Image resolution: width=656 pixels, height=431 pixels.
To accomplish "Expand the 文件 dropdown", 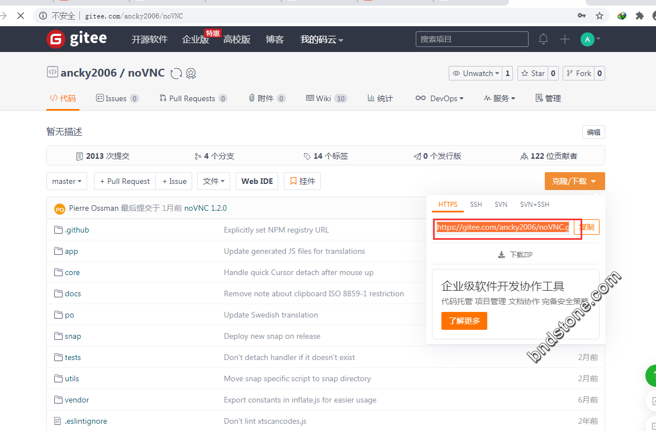I will [214, 181].
